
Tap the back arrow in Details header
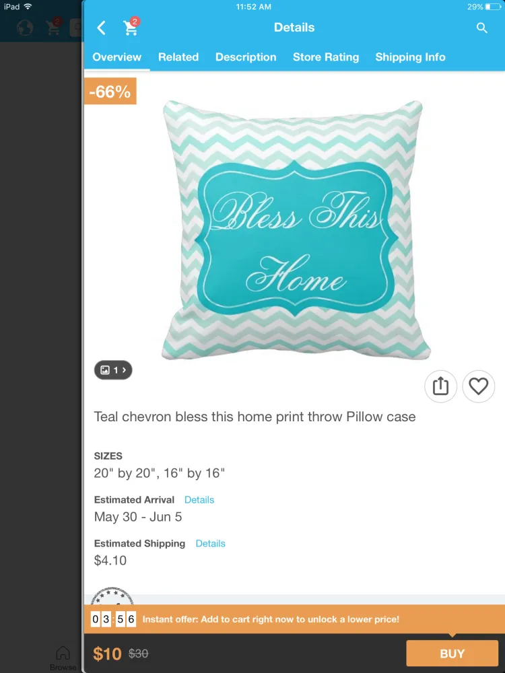[102, 28]
